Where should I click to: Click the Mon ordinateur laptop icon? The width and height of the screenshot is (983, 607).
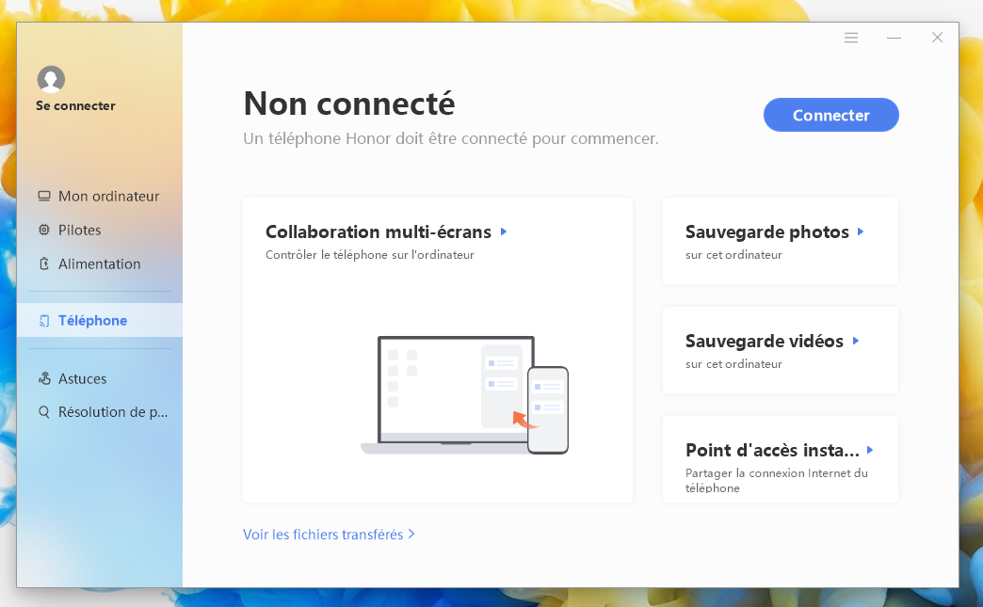tap(44, 197)
